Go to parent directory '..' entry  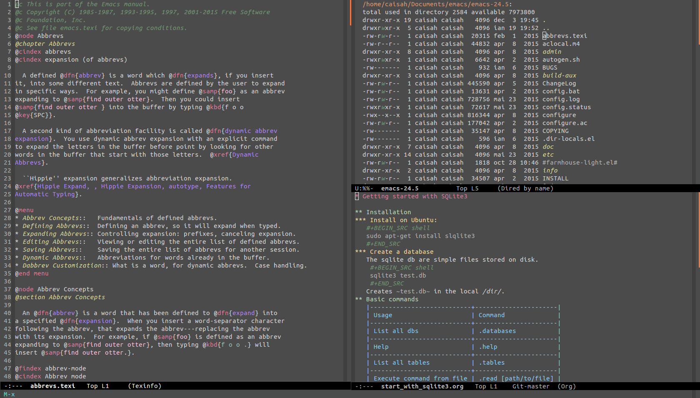click(x=546, y=28)
